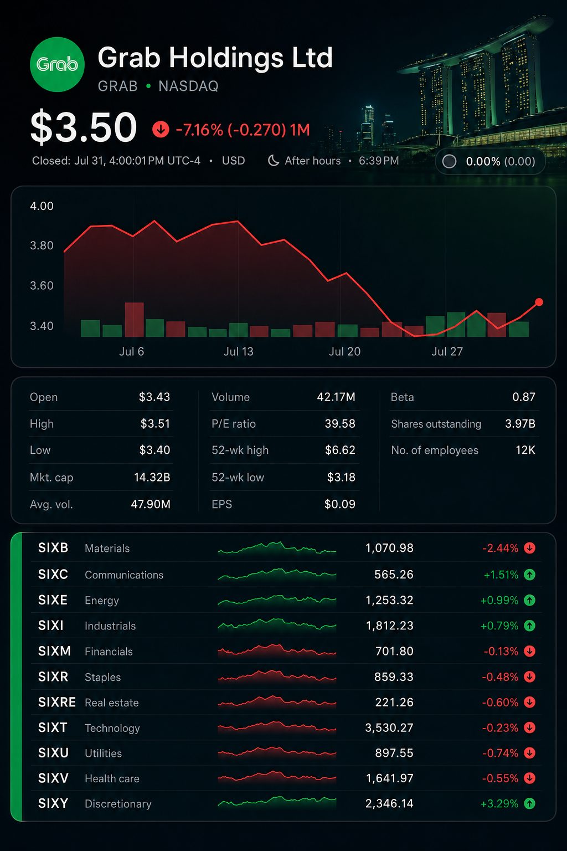Click the Jul 20 date label on chart
The image size is (567, 851).
(344, 351)
